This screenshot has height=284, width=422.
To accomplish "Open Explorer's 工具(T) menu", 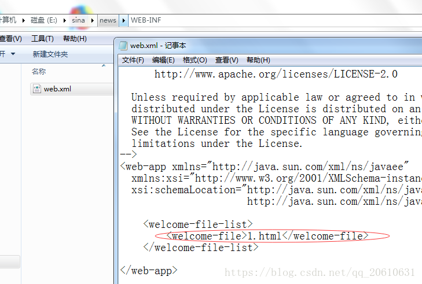I will click(42, 39).
